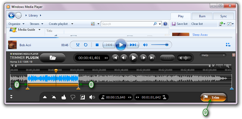Open the view options icon

93,24
